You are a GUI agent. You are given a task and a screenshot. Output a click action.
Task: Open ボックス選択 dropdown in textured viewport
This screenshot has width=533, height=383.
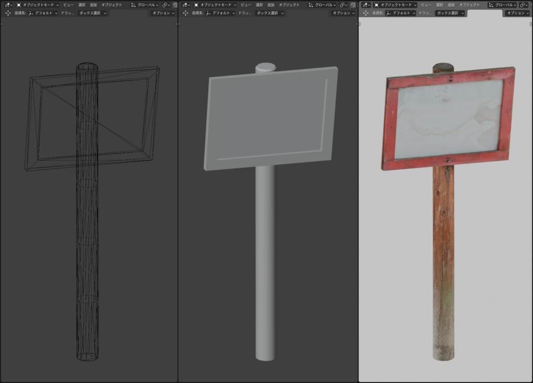coord(450,13)
